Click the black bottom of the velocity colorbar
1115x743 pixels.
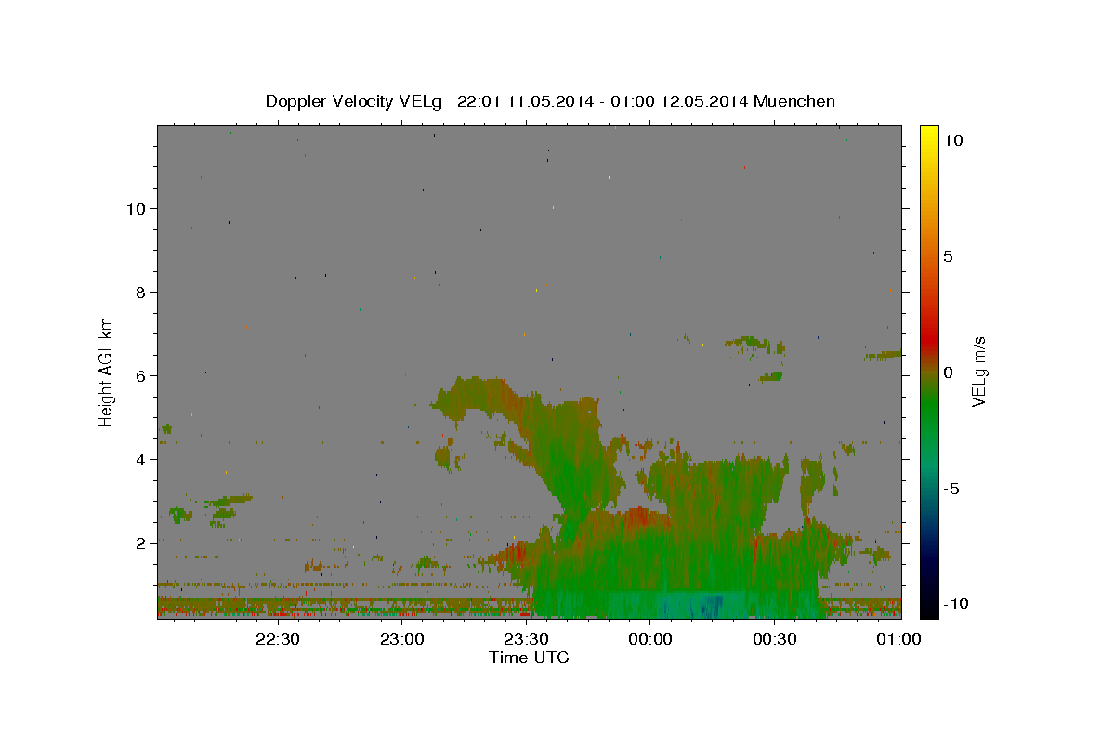pos(929,608)
